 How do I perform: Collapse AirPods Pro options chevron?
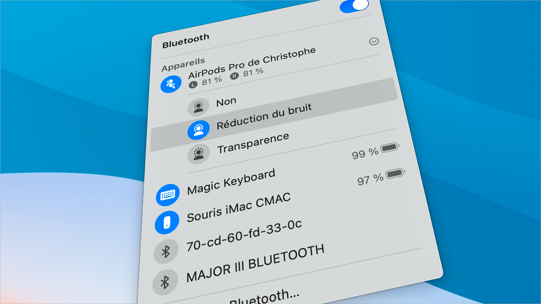374,41
